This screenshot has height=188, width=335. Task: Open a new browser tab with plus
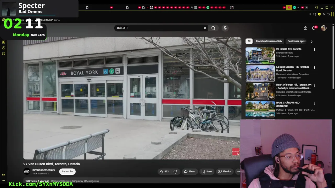(x=306, y=7)
